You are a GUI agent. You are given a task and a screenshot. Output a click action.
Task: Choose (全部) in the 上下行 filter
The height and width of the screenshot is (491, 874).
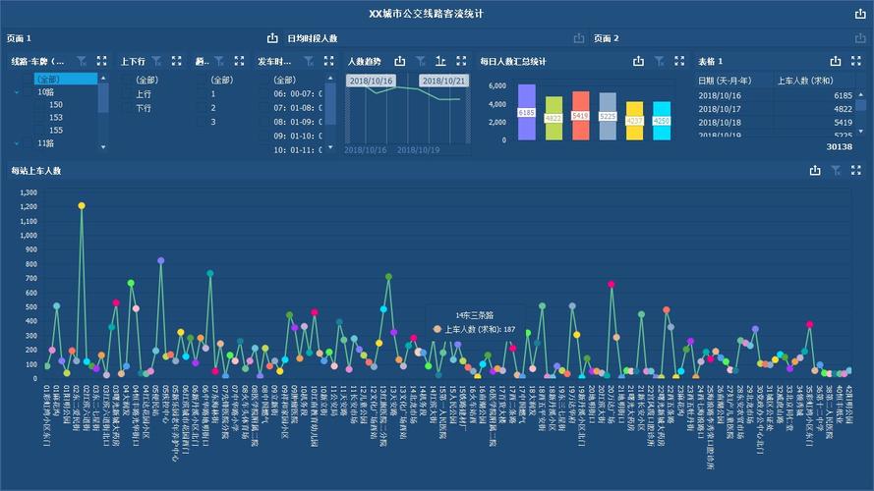pyautogui.click(x=146, y=81)
